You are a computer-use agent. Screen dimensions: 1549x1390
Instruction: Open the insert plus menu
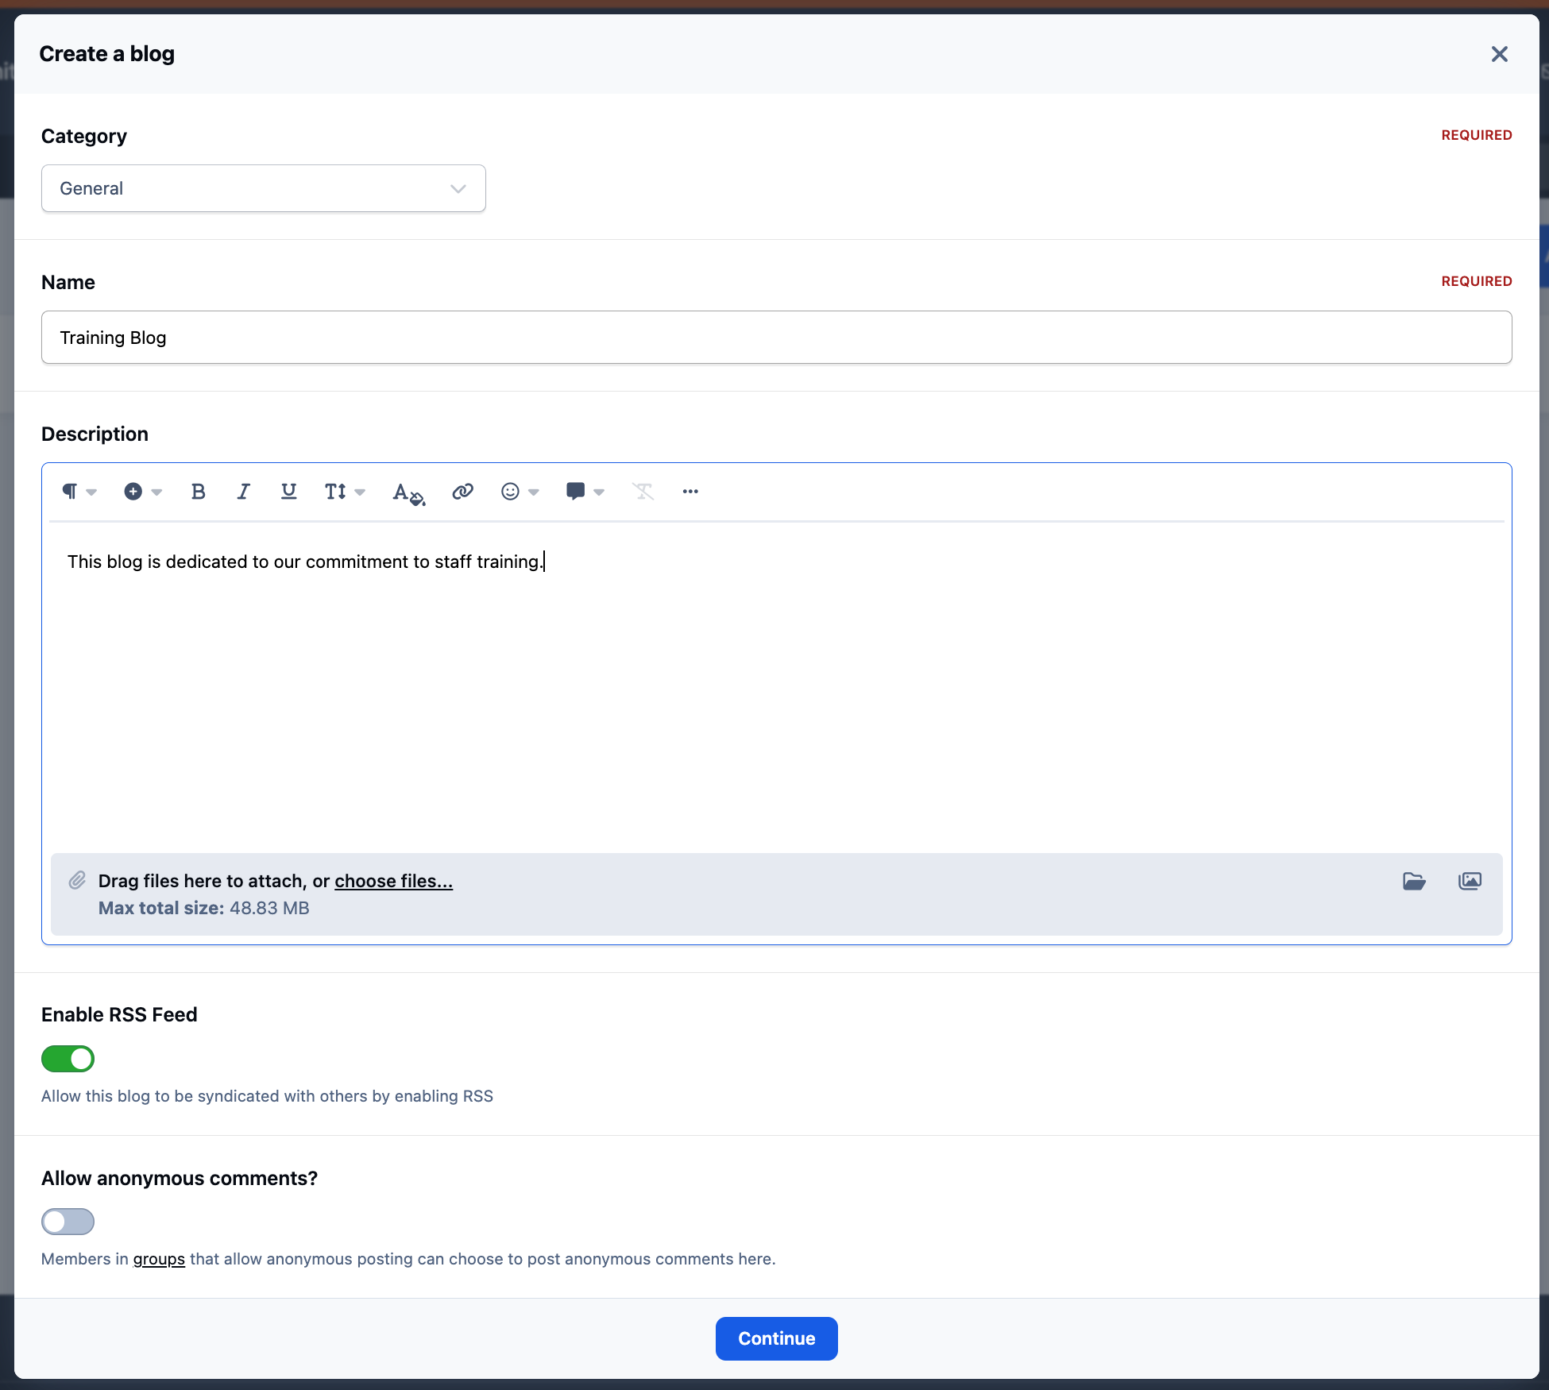point(142,492)
